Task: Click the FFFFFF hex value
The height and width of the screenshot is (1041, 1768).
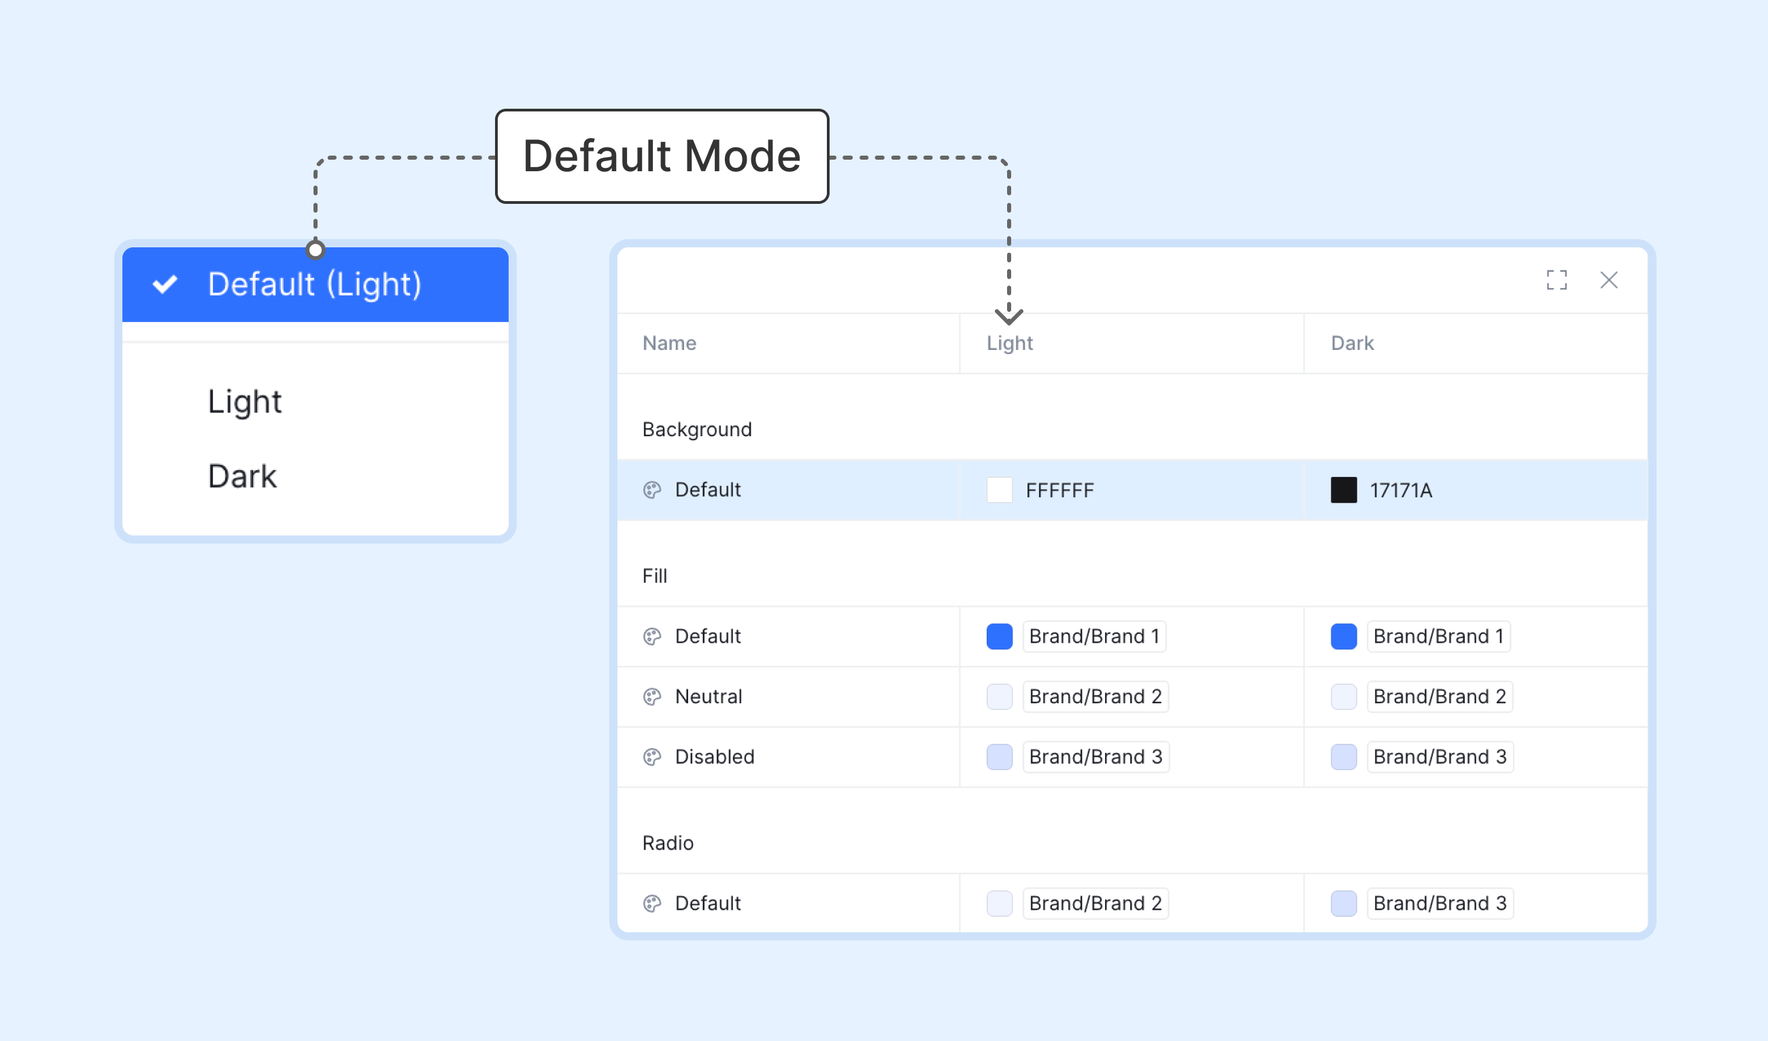Action: tap(1059, 491)
